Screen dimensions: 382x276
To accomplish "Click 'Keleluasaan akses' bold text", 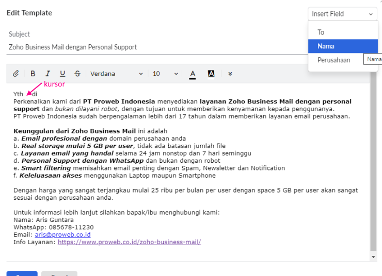I will click(x=51, y=176).
